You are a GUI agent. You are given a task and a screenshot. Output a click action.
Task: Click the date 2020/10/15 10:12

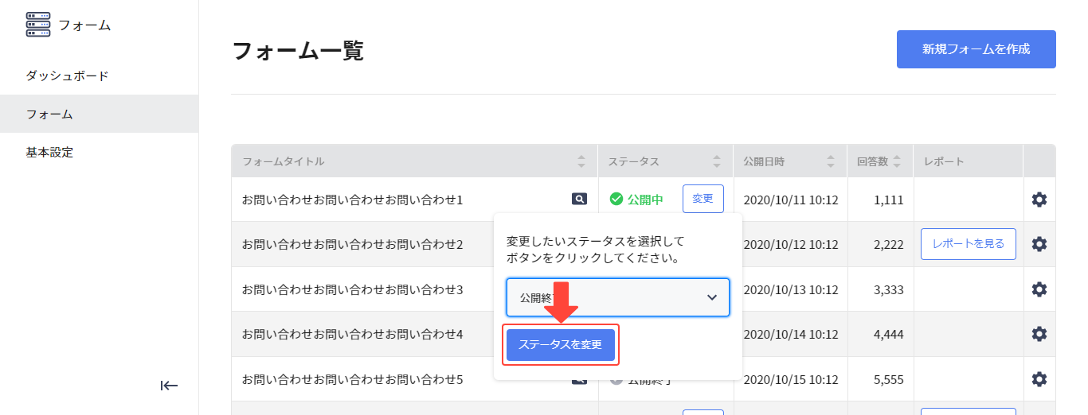[791, 379]
